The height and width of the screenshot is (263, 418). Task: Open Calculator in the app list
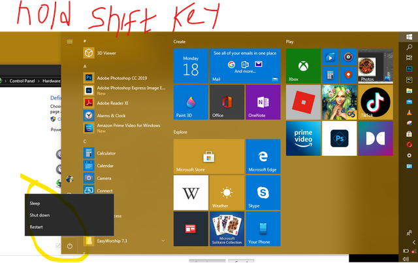click(x=125, y=153)
